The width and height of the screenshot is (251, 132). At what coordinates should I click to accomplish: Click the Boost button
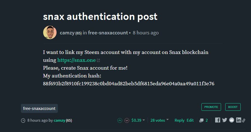pos(233,107)
